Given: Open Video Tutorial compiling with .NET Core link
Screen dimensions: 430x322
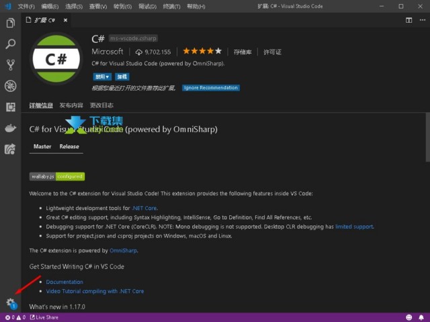Looking at the screenshot, I should tap(95, 291).
